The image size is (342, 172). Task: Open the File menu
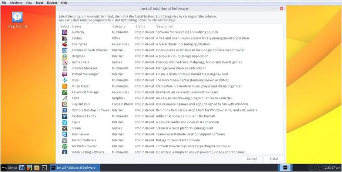(4, 3)
